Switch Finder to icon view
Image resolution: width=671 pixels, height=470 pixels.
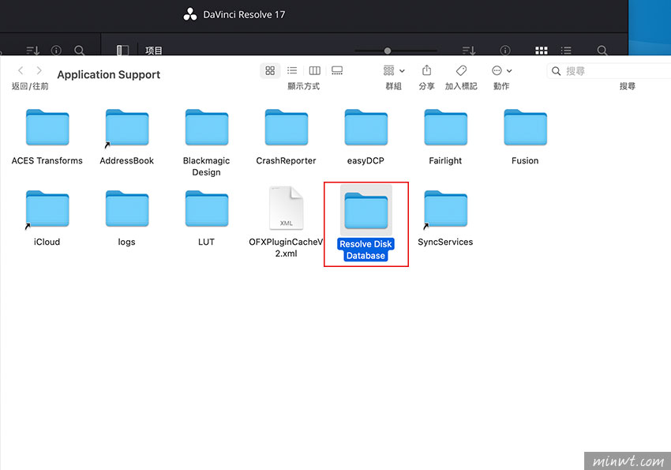(270, 70)
